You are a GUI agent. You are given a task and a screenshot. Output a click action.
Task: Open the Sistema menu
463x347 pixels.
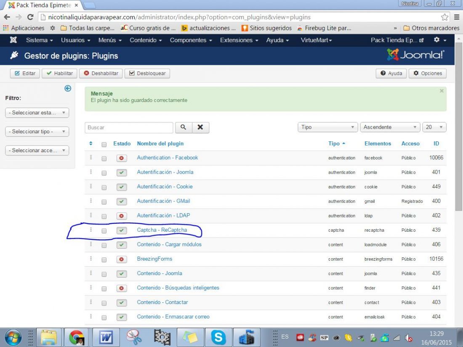click(39, 40)
